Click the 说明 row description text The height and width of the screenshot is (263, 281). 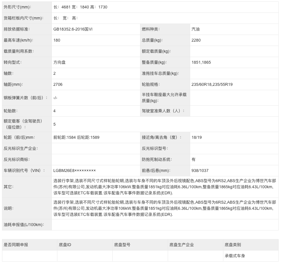165,208
